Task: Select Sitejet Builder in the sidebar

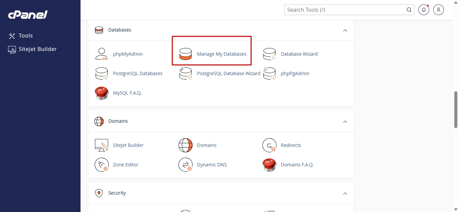Action: coord(38,49)
